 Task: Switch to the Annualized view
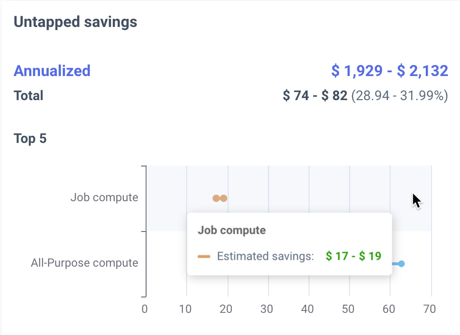pyautogui.click(x=52, y=71)
